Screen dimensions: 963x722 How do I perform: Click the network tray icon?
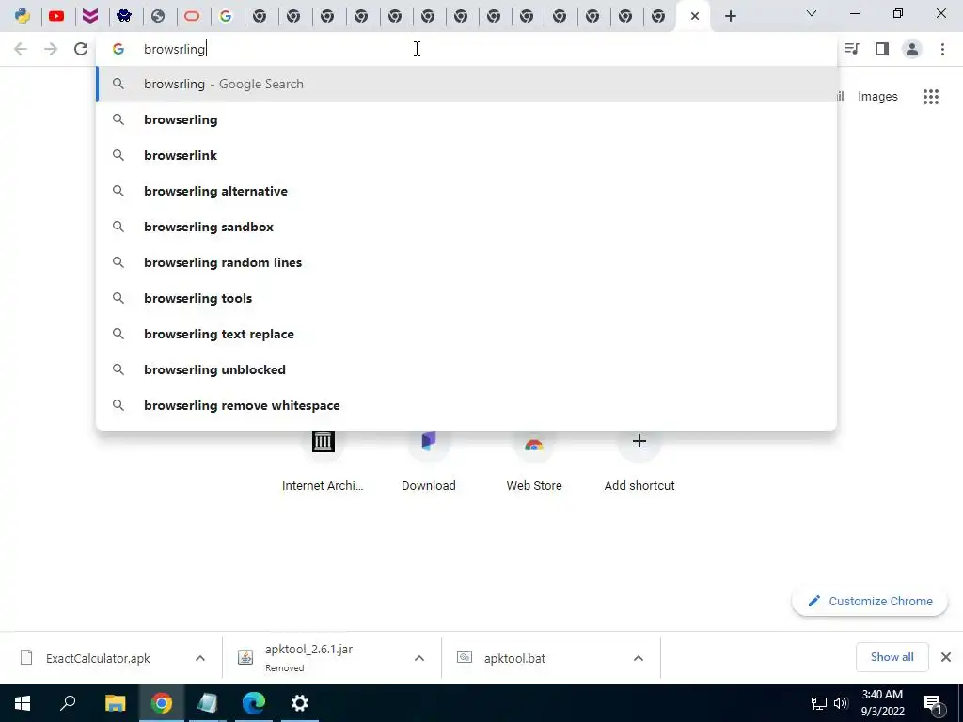(x=819, y=703)
